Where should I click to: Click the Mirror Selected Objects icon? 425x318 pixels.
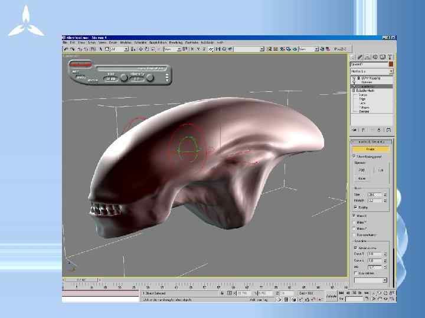click(x=218, y=49)
